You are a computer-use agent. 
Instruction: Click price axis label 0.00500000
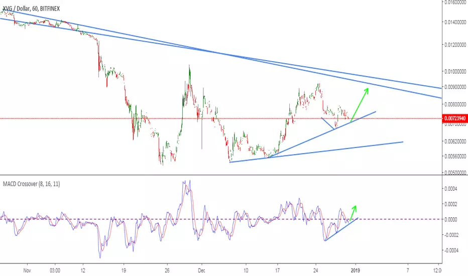click(455, 173)
